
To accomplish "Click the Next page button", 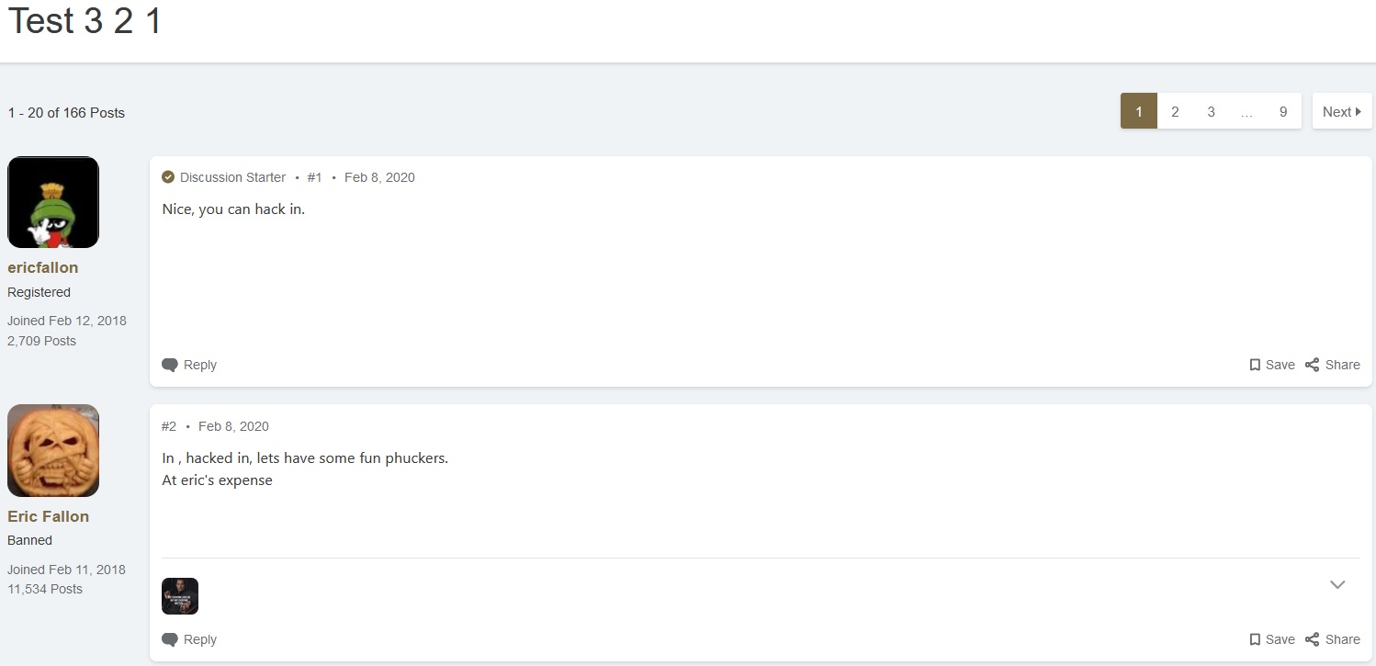I will (1341, 111).
